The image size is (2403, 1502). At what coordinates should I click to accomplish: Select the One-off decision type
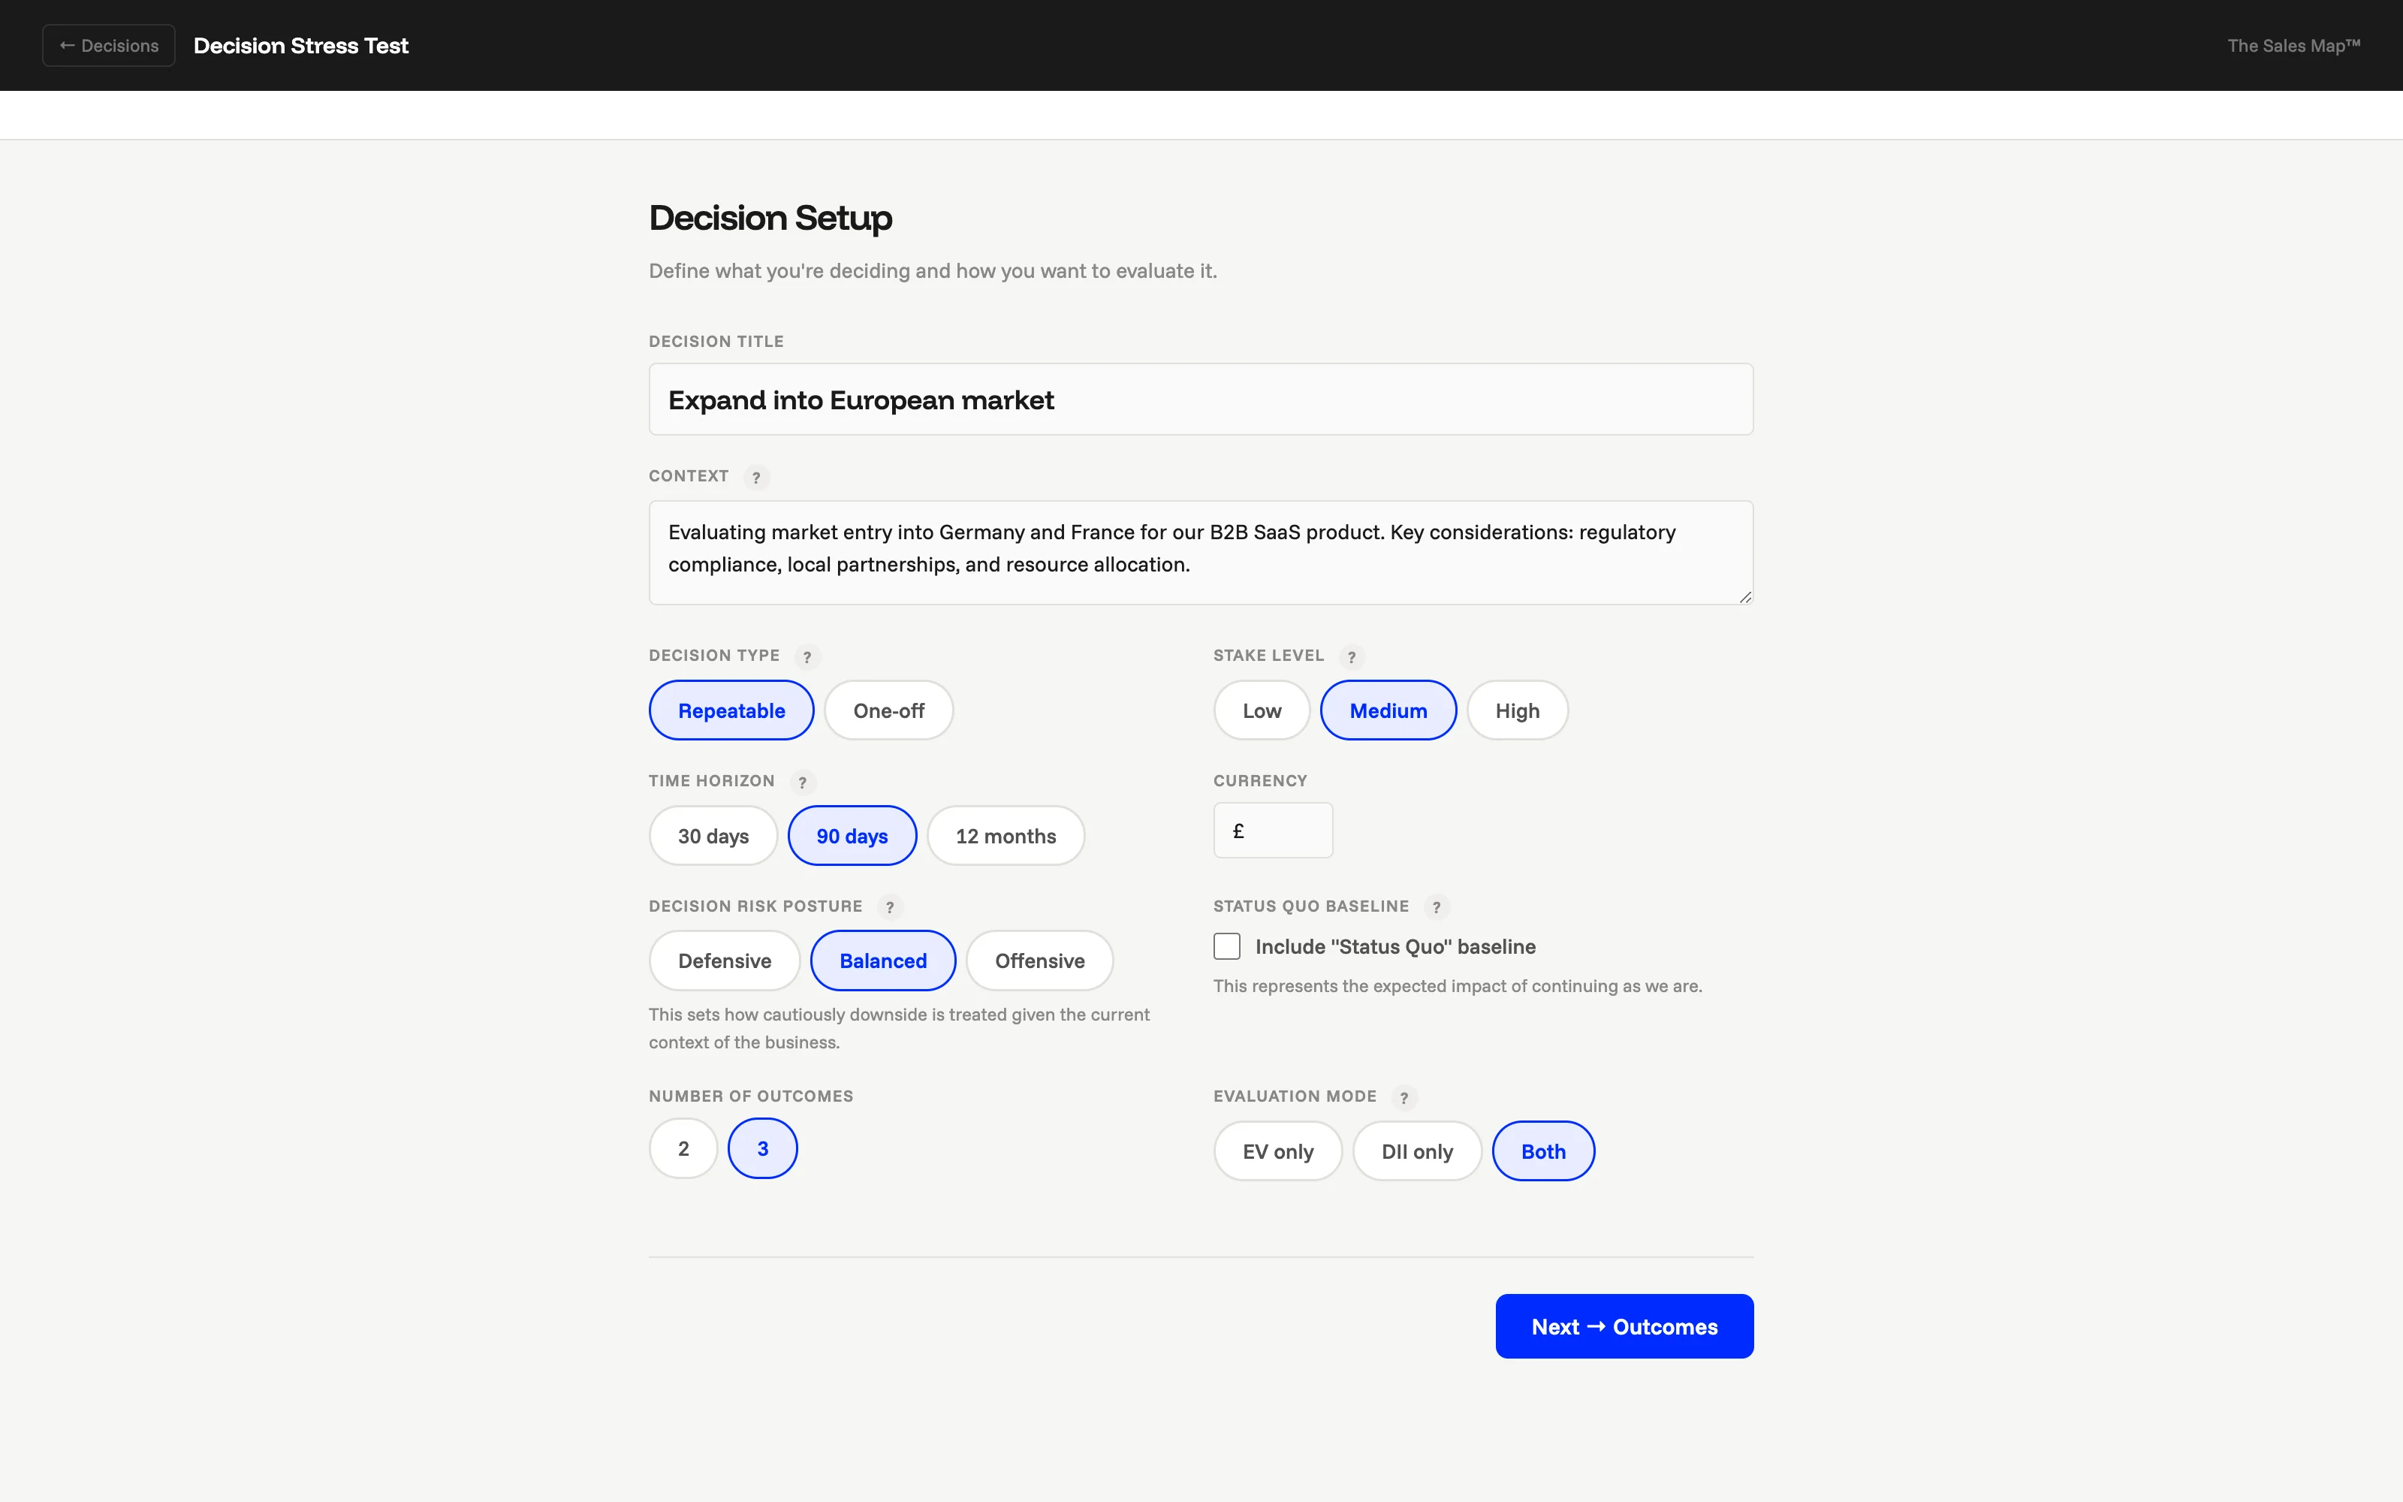coord(888,709)
